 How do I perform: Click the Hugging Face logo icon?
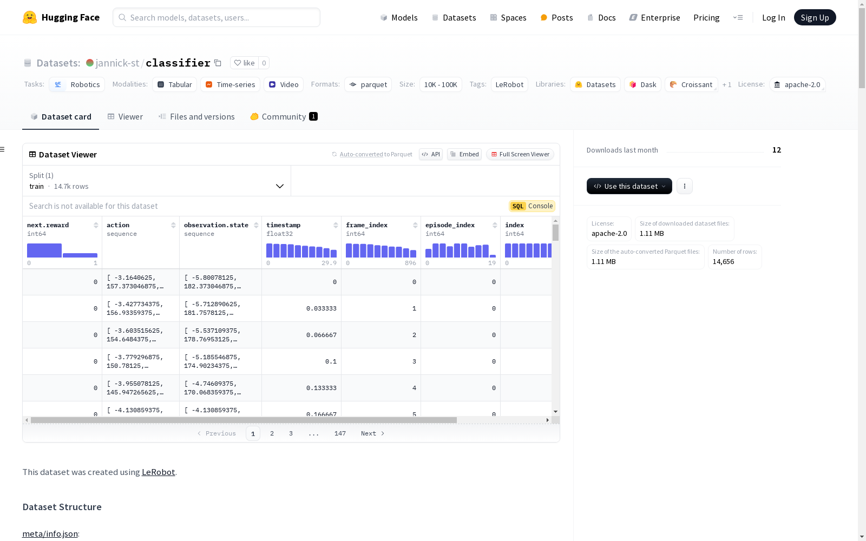pyautogui.click(x=30, y=17)
